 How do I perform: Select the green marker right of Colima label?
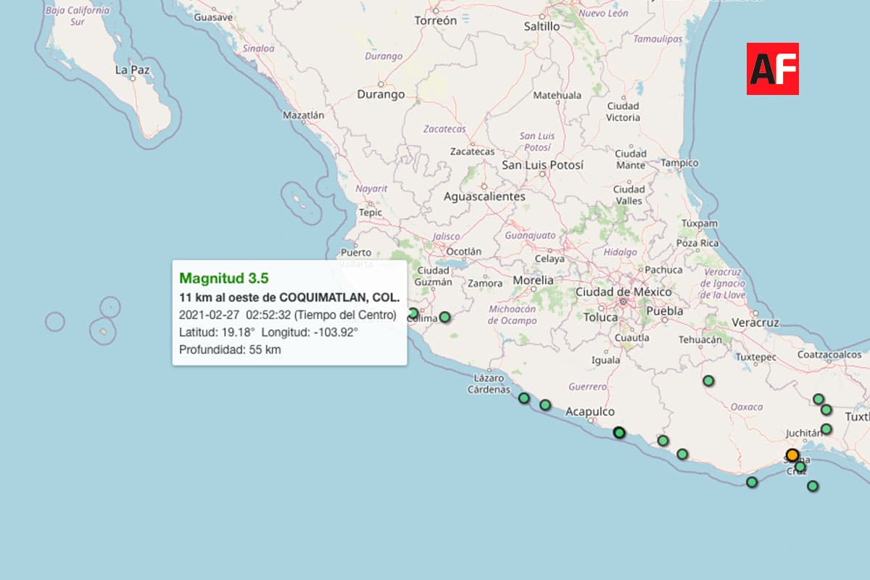point(445,317)
